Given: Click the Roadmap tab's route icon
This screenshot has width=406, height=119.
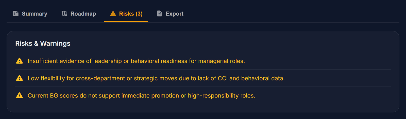Looking at the screenshot, I should (64, 14).
